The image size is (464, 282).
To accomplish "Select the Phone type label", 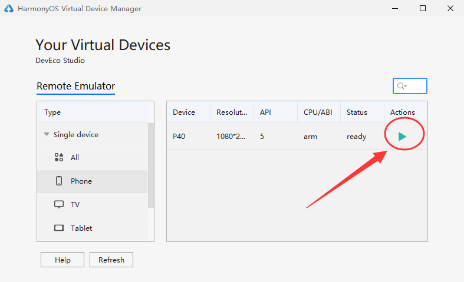I will tap(81, 181).
